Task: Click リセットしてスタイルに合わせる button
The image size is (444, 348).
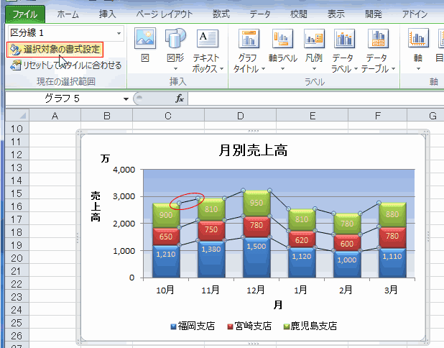Action: [65, 65]
